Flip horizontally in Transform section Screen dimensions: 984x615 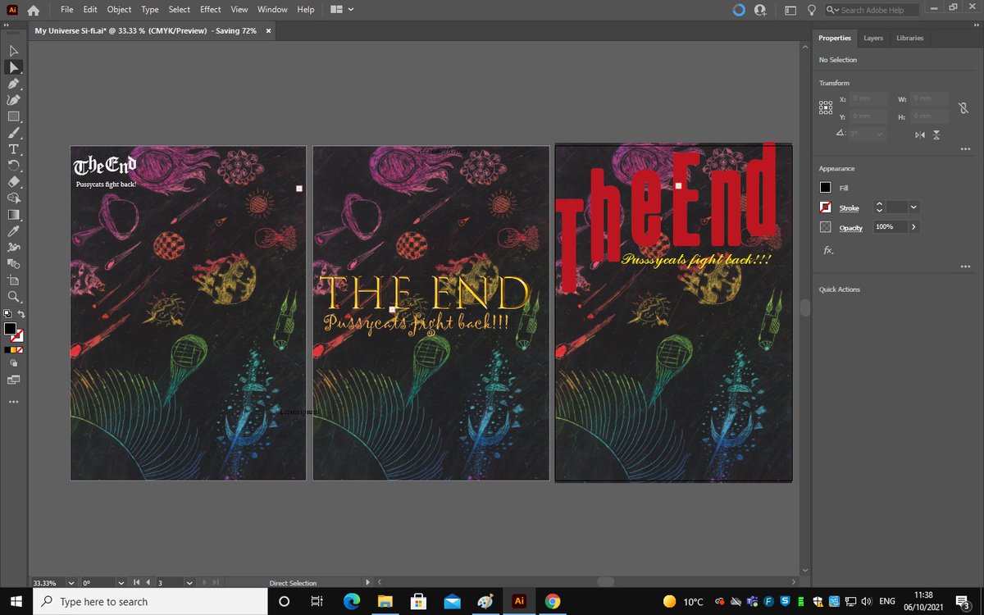click(x=920, y=134)
